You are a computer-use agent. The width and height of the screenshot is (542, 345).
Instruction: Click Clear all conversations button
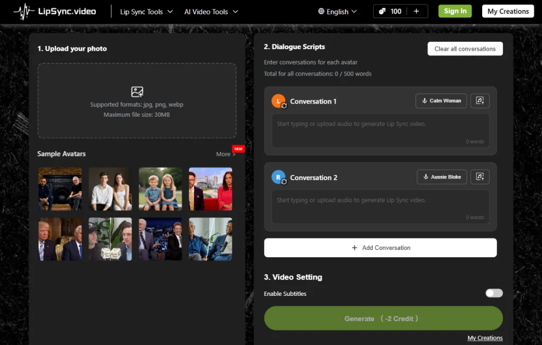pos(465,49)
